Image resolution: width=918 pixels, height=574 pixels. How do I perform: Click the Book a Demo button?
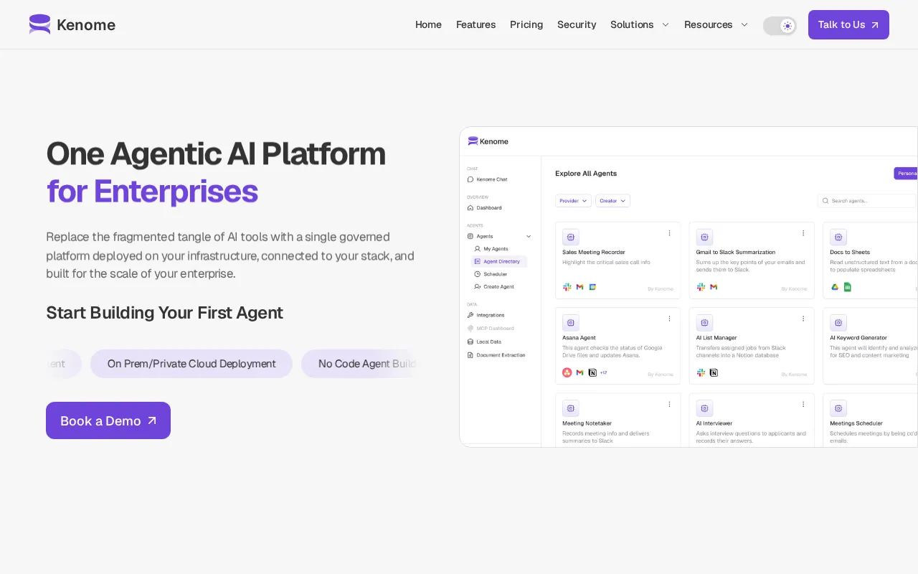[x=108, y=420]
